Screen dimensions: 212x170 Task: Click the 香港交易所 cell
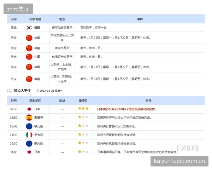tap(62, 48)
